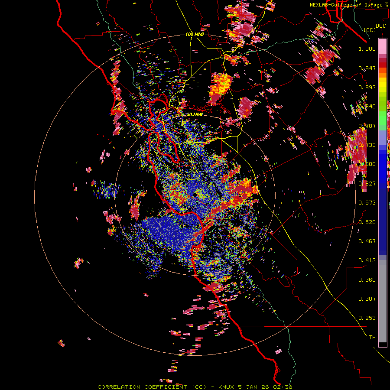Select the 0.893 legend value
This screenshot has width=390, height=390.
(x=367, y=87)
